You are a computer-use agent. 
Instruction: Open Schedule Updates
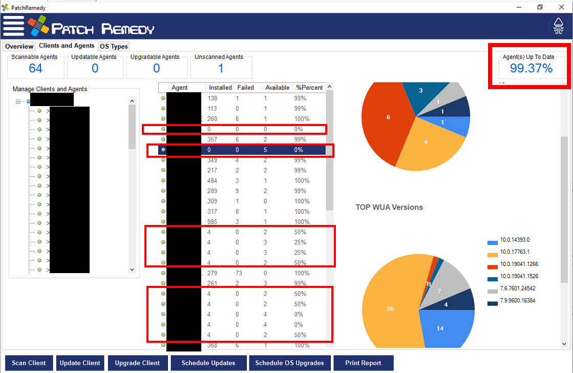pos(208,363)
